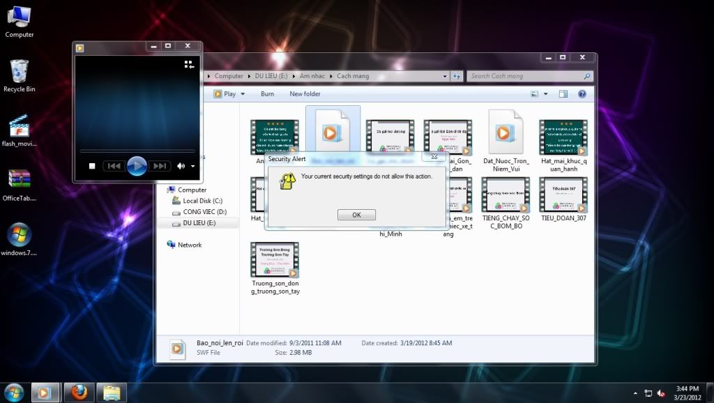
Task: Click Am nhac in the address breadcrumb
Action: (312, 76)
